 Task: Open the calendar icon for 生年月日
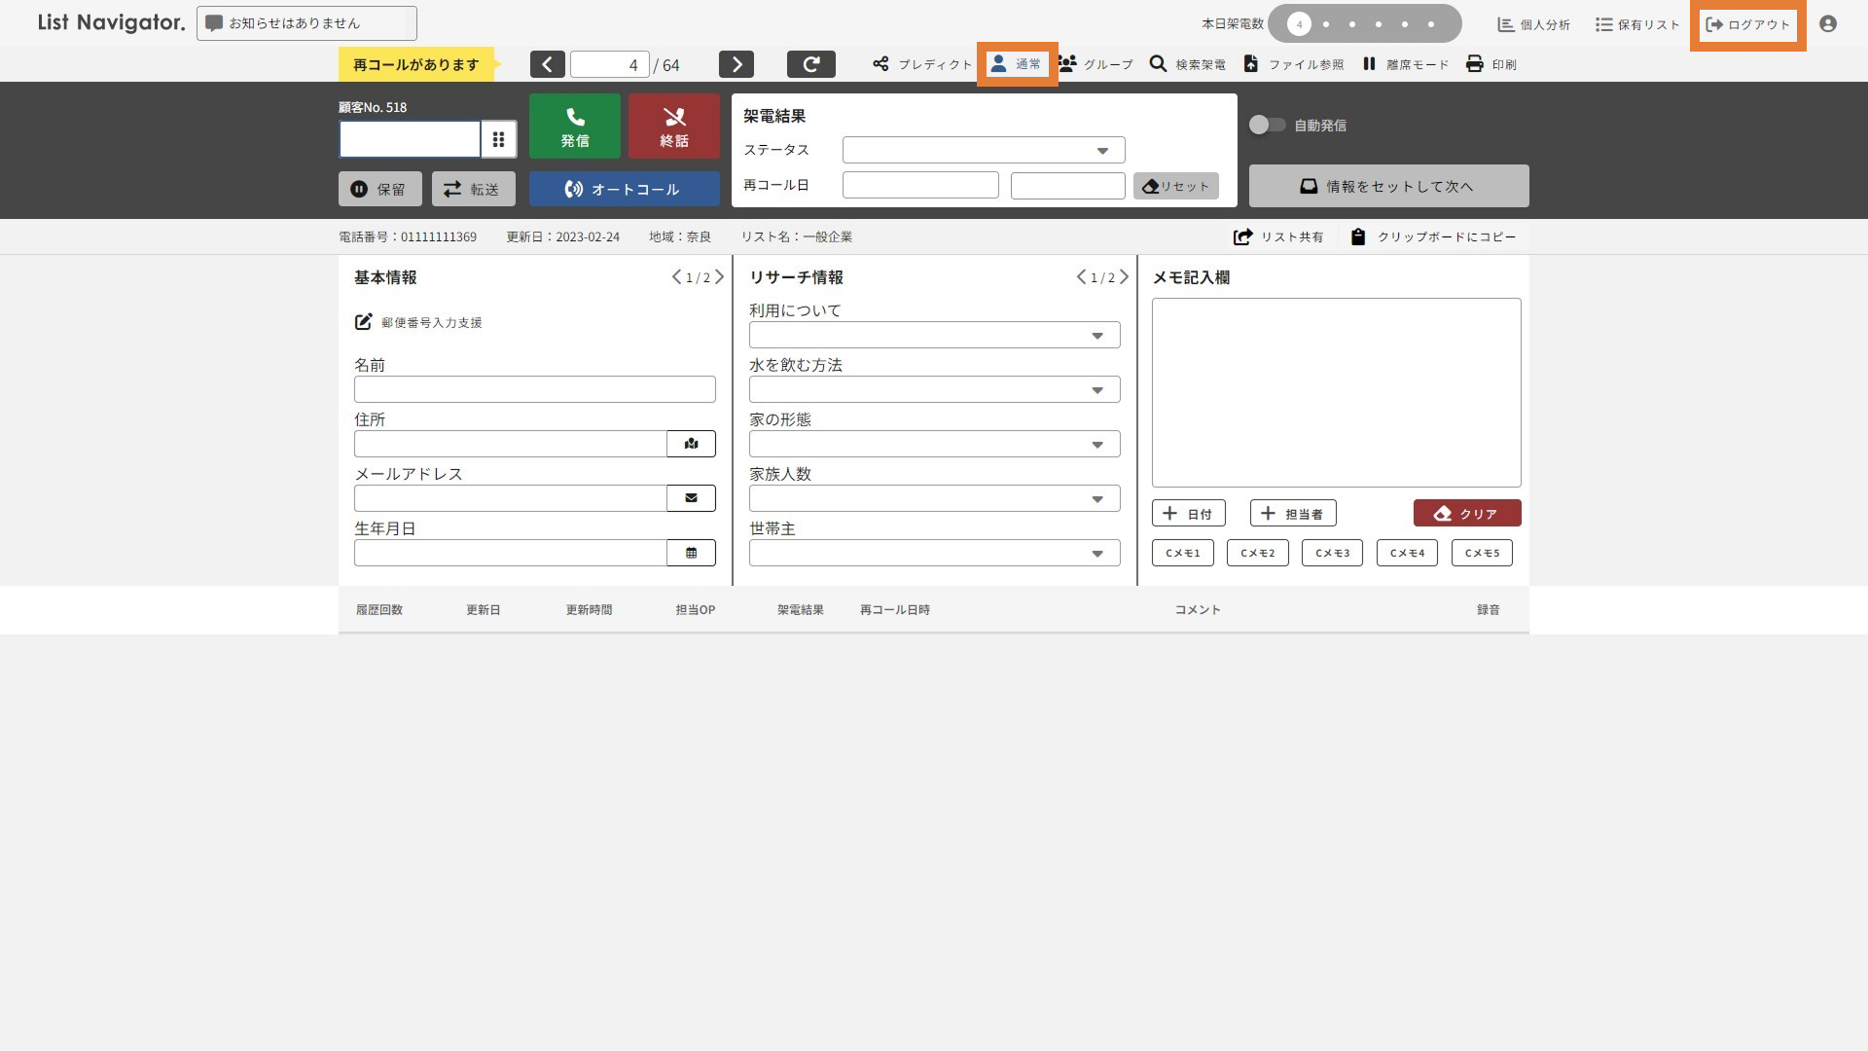pyautogui.click(x=691, y=553)
